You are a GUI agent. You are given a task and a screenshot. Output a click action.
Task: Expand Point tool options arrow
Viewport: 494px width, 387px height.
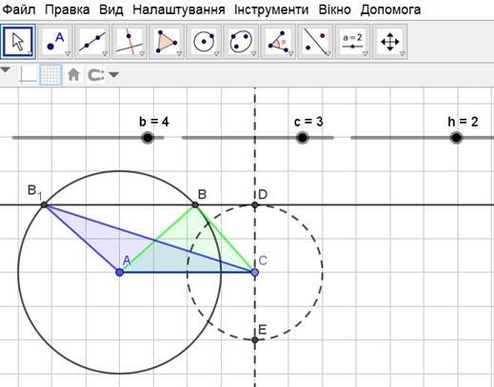(68, 54)
